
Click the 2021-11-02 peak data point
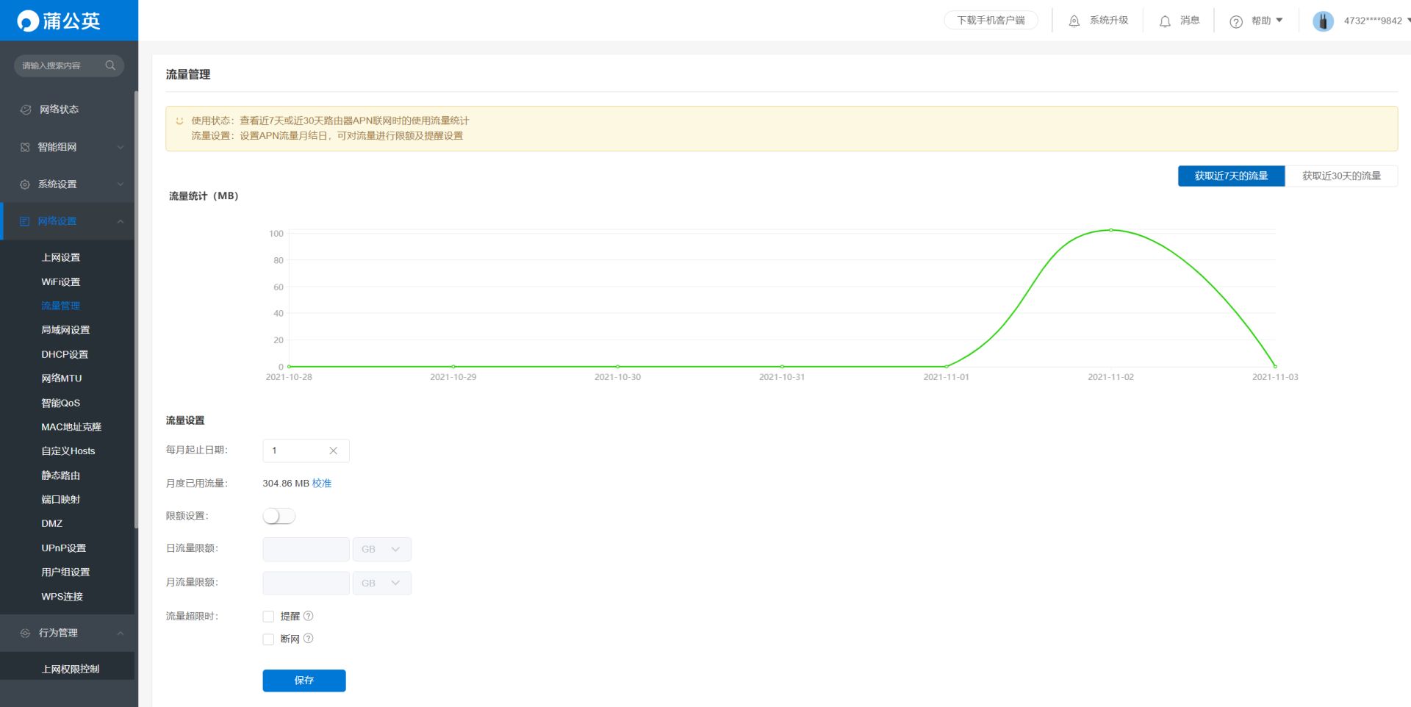[x=1110, y=230]
